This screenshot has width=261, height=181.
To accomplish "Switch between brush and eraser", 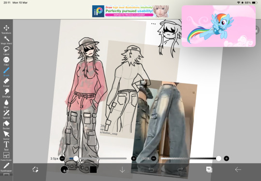I will click(35, 169).
